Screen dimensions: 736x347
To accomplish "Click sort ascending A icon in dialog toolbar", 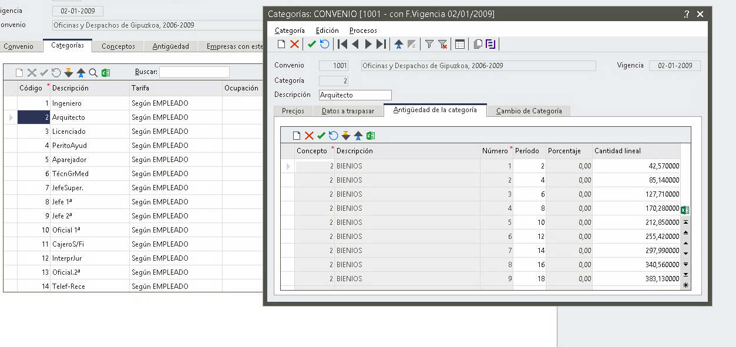I will tap(399, 44).
